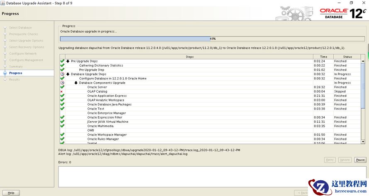The image size is (369, 196).
Task: Click green check icon beside Oracle Rules Manager
Action: pyautogui.click(x=62, y=139)
